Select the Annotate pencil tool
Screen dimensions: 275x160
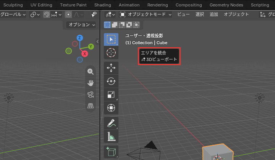111,123
